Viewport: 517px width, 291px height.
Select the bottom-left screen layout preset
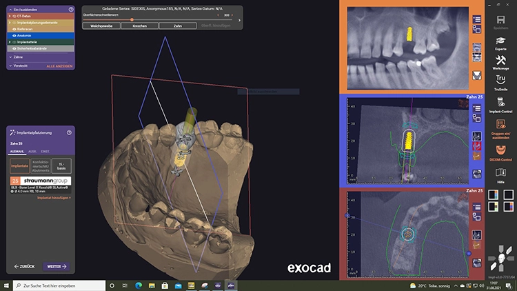(x=494, y=207)
